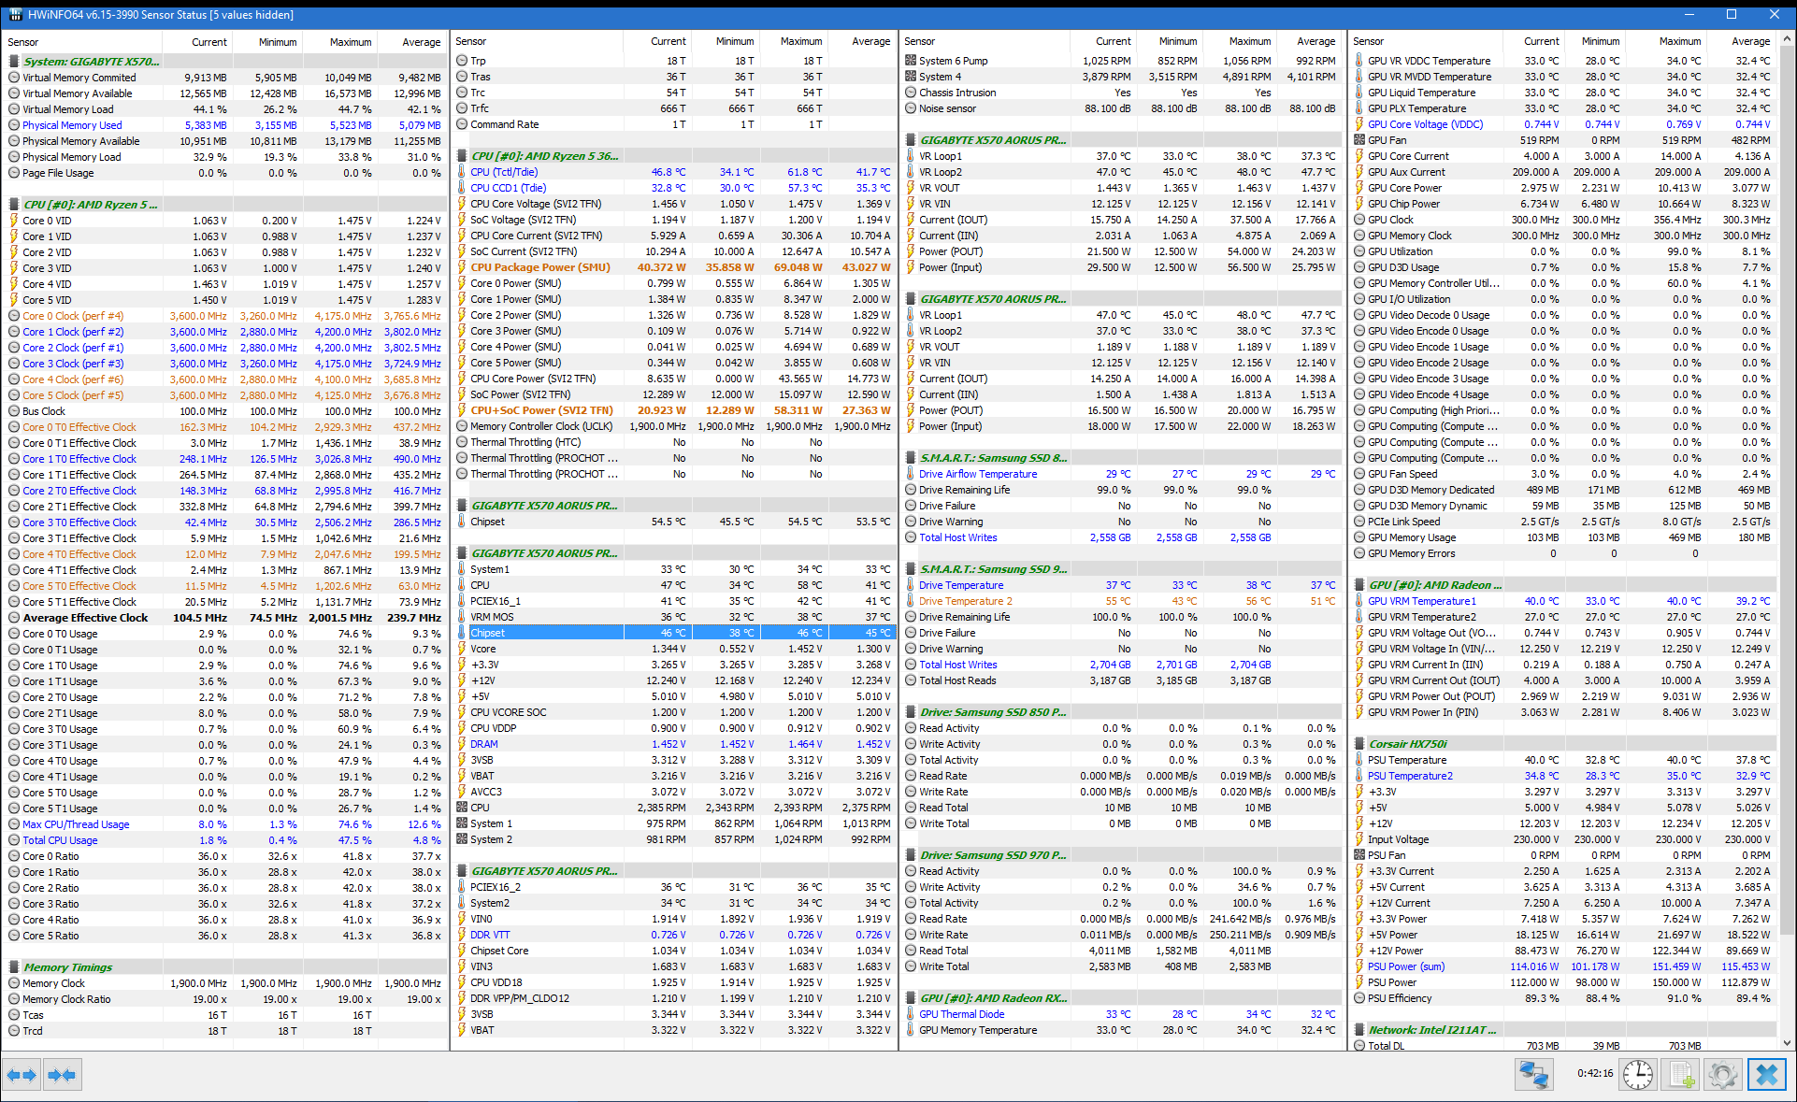Select Network: Intel I211AT section header
This screenshot has height=1102, width=1797.
pyautogui.click(x=1563, y=1030)
